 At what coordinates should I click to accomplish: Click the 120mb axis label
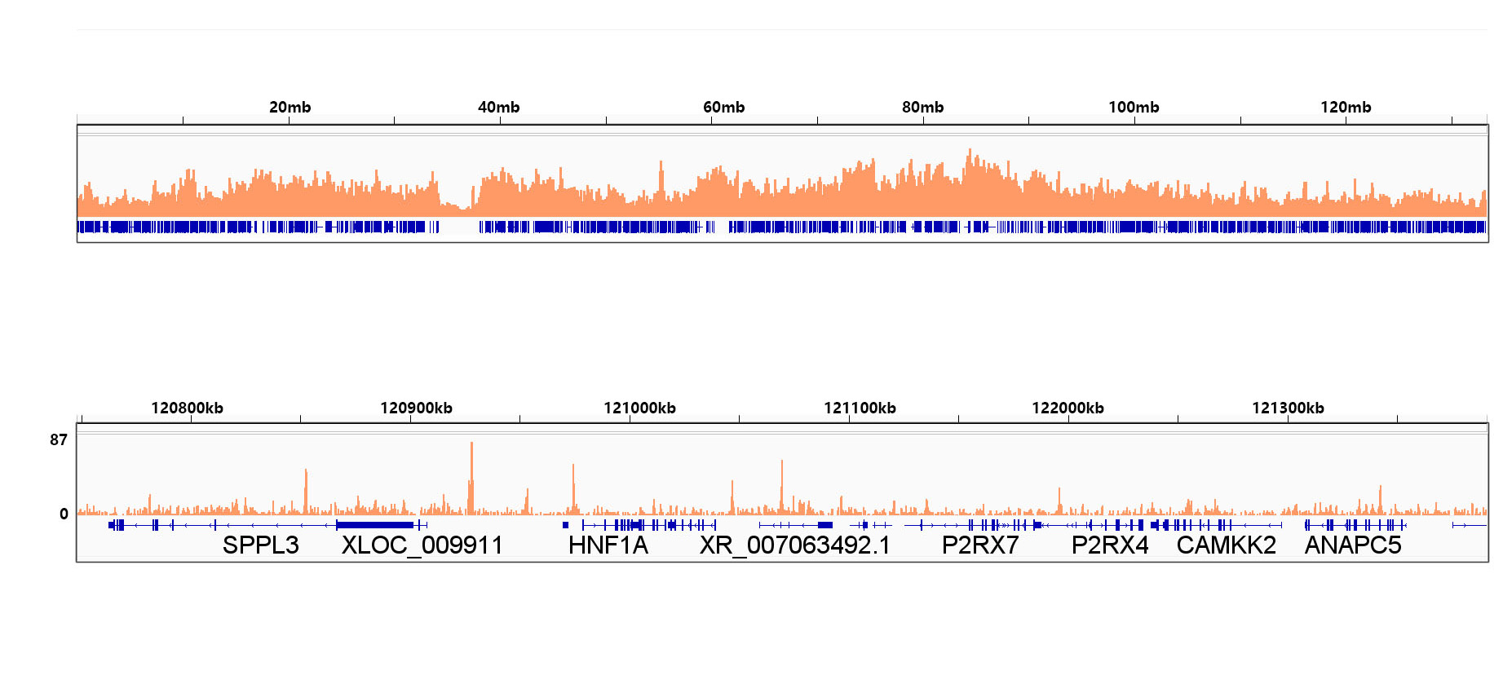coord(1346,107)
